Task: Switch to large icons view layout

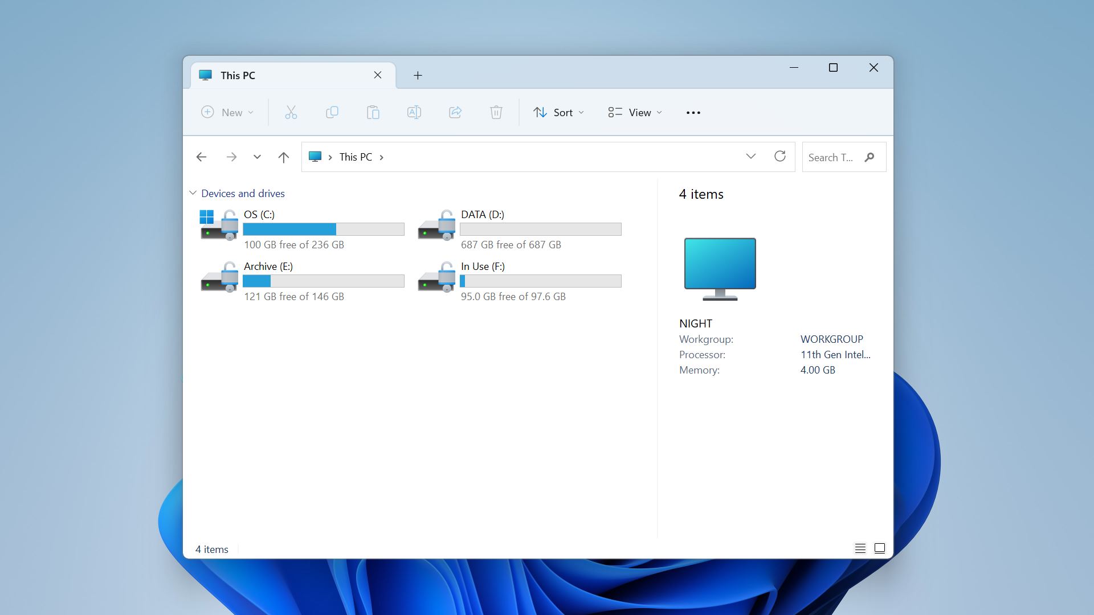Action: 879,547
